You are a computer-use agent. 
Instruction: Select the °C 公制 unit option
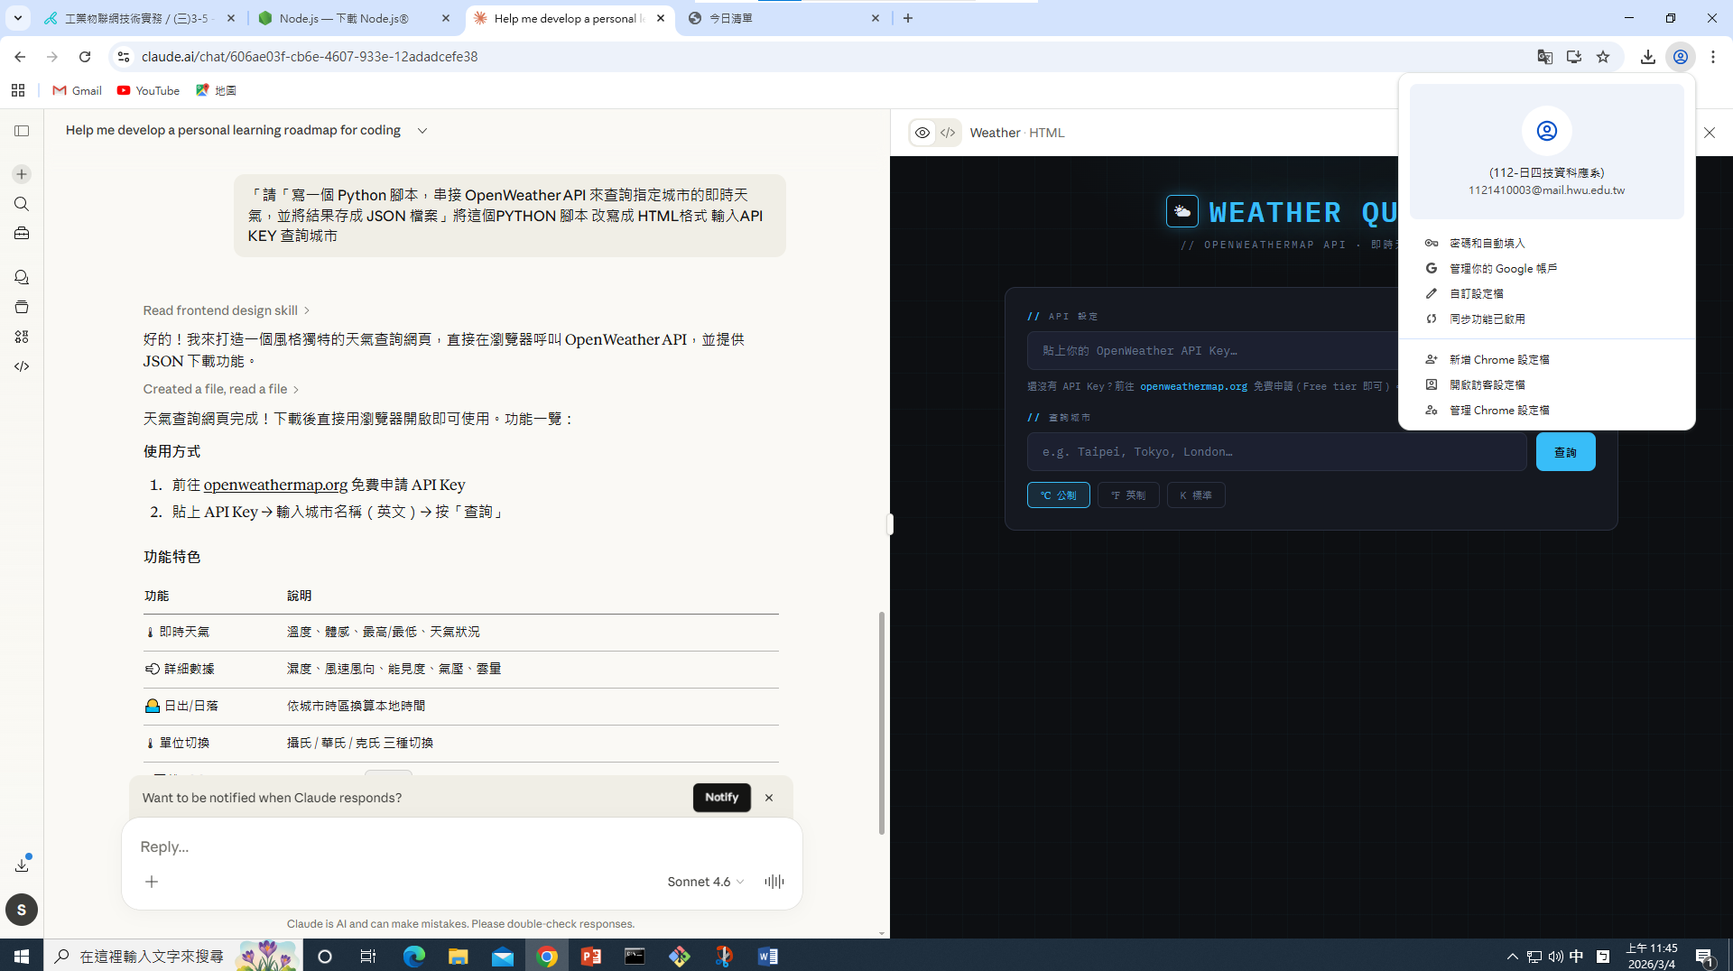point(1058,495)
